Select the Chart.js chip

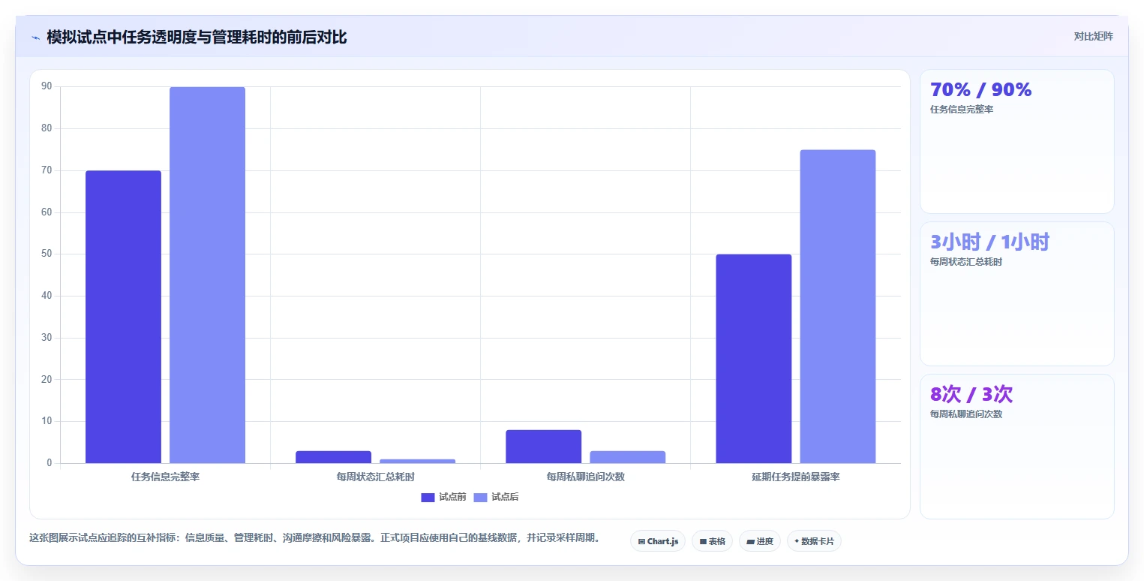tap(658, 541)
